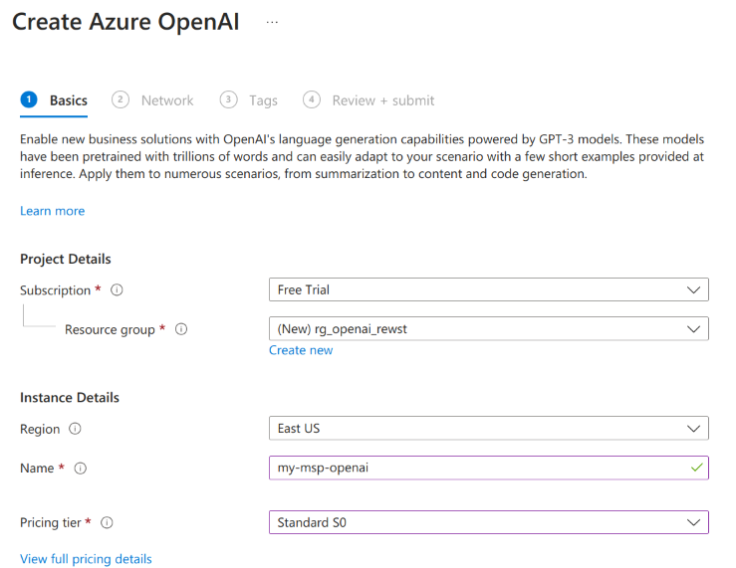
Task: Open View full pricing details link
Action: 86,559
